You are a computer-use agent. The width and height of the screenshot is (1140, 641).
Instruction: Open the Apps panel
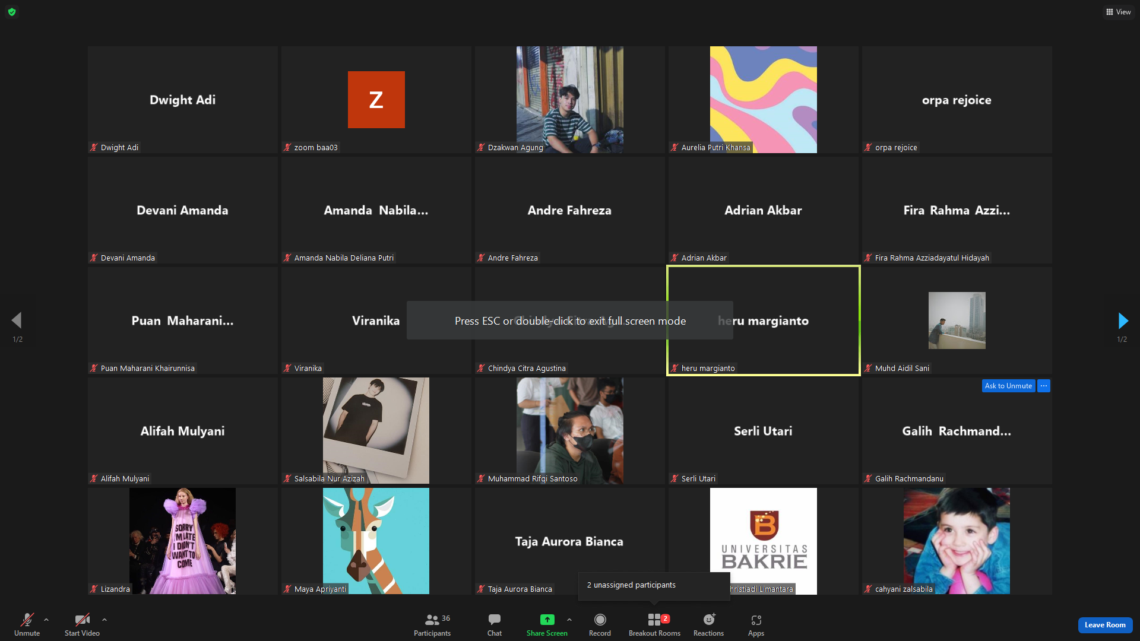click(x=756, y=625)
